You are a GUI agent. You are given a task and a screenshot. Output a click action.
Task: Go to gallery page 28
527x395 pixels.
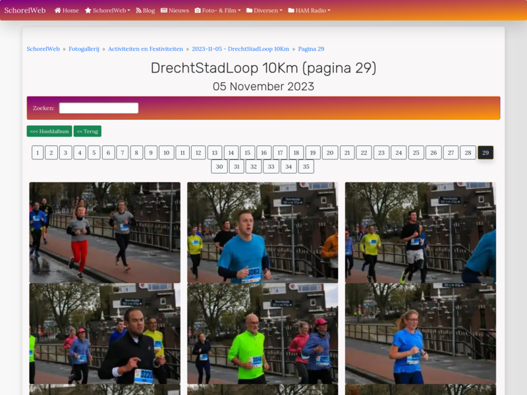tap(468, 153)
